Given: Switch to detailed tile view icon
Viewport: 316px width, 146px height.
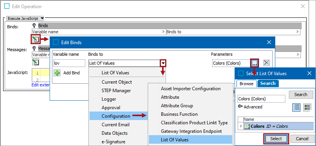Looking at the screenshot, I should [307, 107].
